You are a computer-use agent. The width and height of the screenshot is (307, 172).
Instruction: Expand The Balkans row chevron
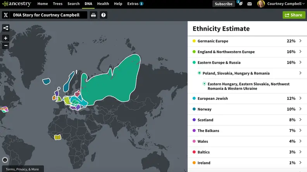[x=300, y=130]
